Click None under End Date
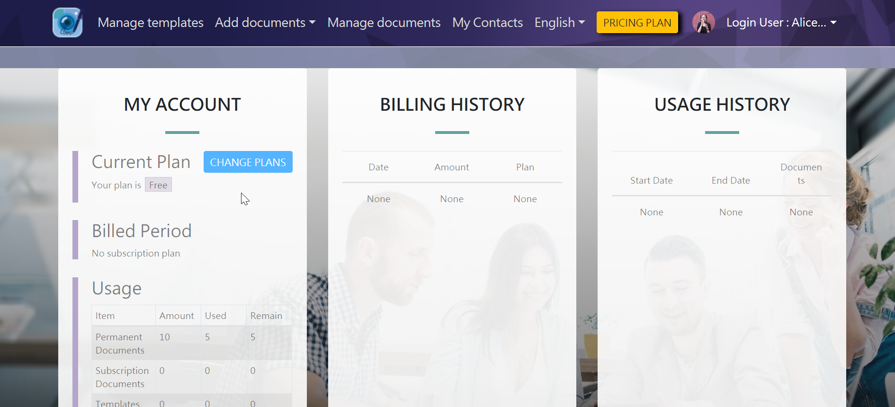The image size is (895, 407). (x=731, y=212)
